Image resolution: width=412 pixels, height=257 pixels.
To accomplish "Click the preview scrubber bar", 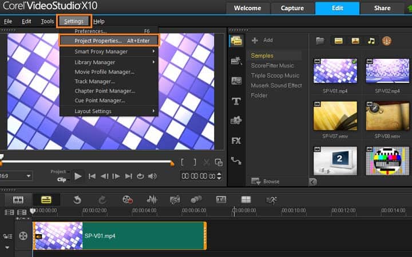I will click(x=87, y=162).
